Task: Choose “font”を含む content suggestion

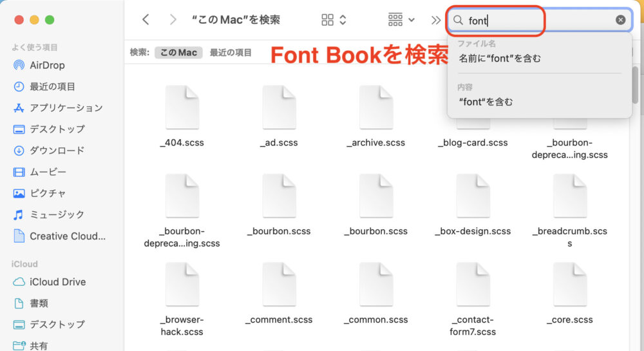Action: 486,102
